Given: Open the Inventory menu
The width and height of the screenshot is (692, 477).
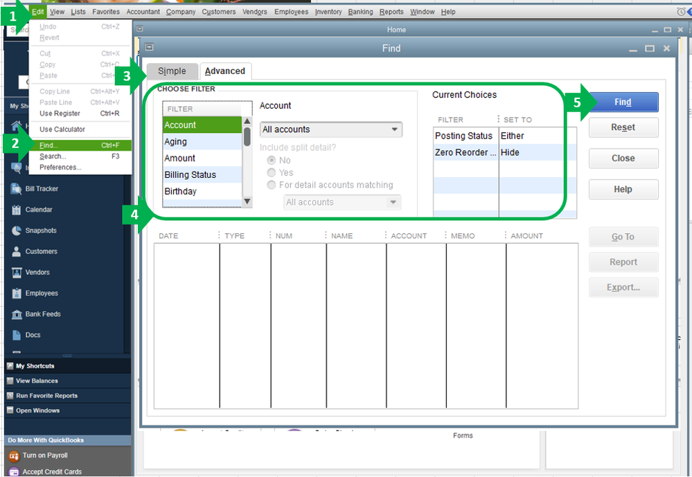Looking at the screenshot, I should click(328, 12).
